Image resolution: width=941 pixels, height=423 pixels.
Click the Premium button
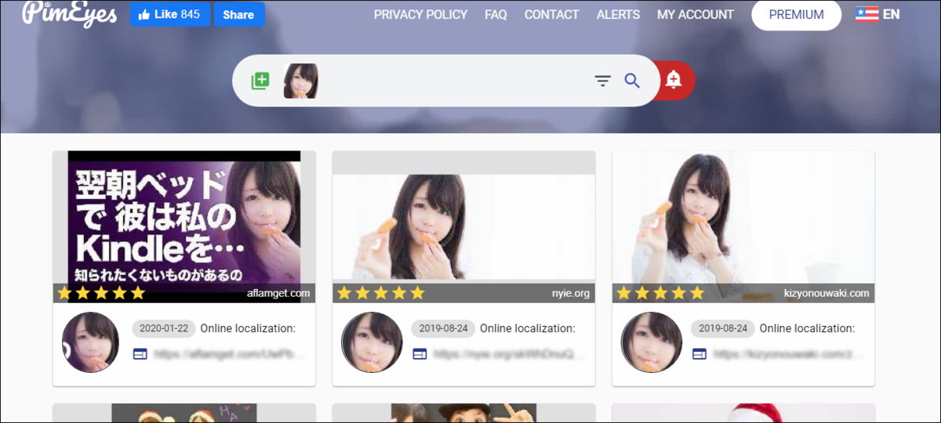tap(796, 14)
